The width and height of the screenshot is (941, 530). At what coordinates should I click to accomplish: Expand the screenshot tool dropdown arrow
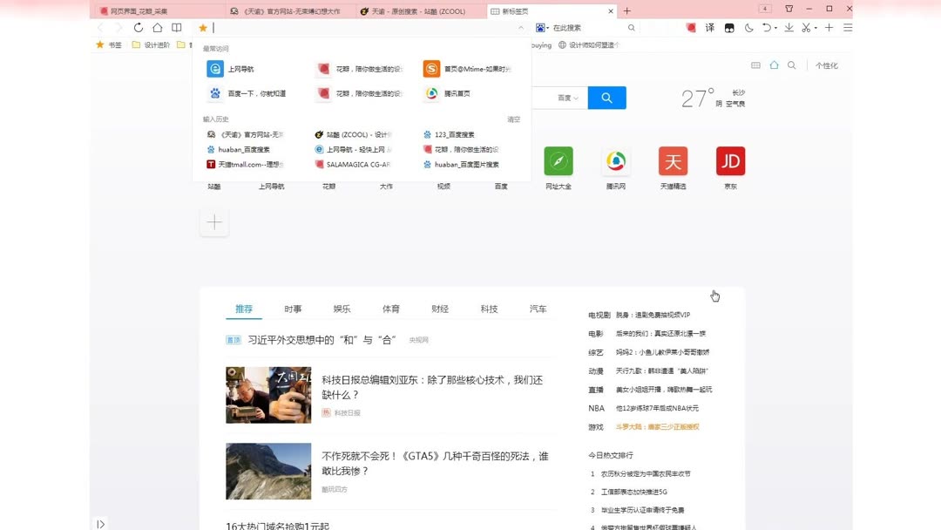coord(816,29)
